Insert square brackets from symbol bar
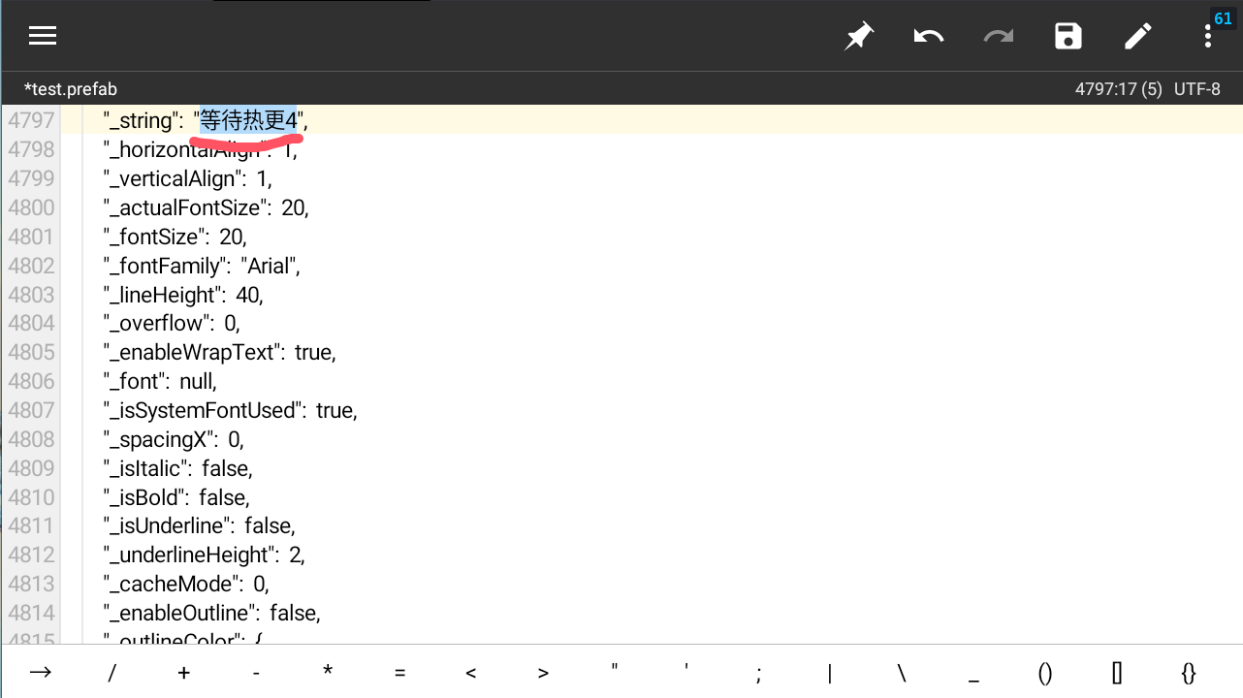This screenshot has height=698, width=1243. click(1117, 673)
